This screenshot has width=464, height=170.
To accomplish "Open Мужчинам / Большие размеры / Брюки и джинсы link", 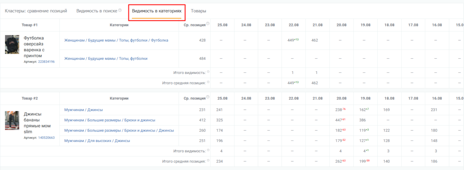I will point(109,120).
